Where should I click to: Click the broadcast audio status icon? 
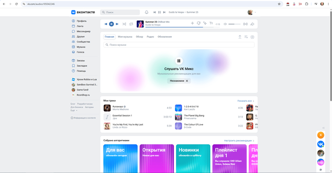pos(245,24)
